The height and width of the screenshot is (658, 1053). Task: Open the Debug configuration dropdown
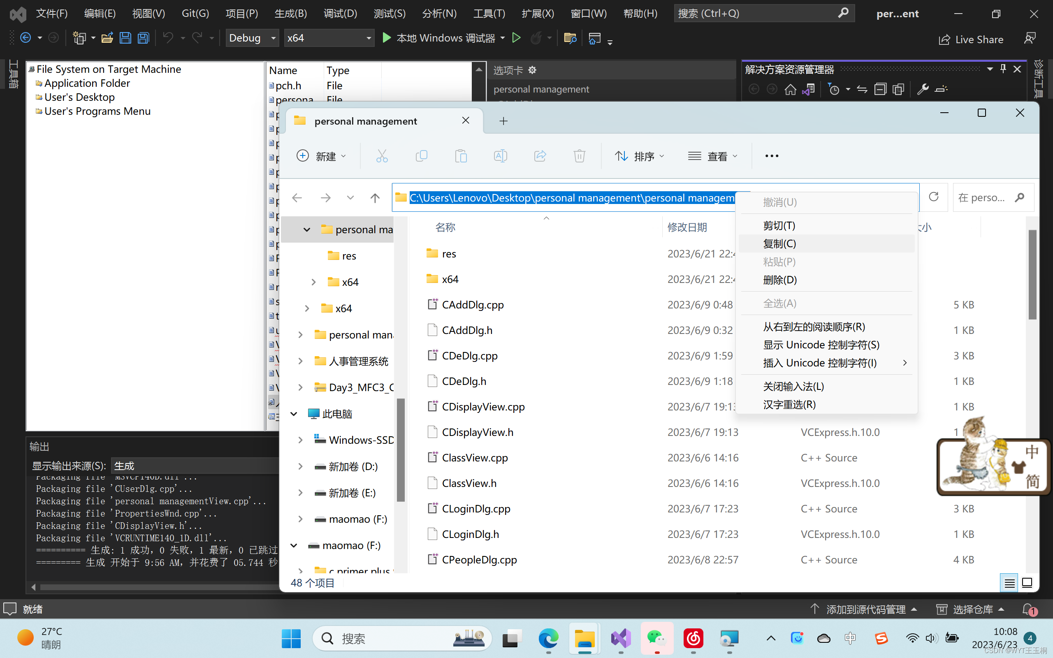[252, 38]
